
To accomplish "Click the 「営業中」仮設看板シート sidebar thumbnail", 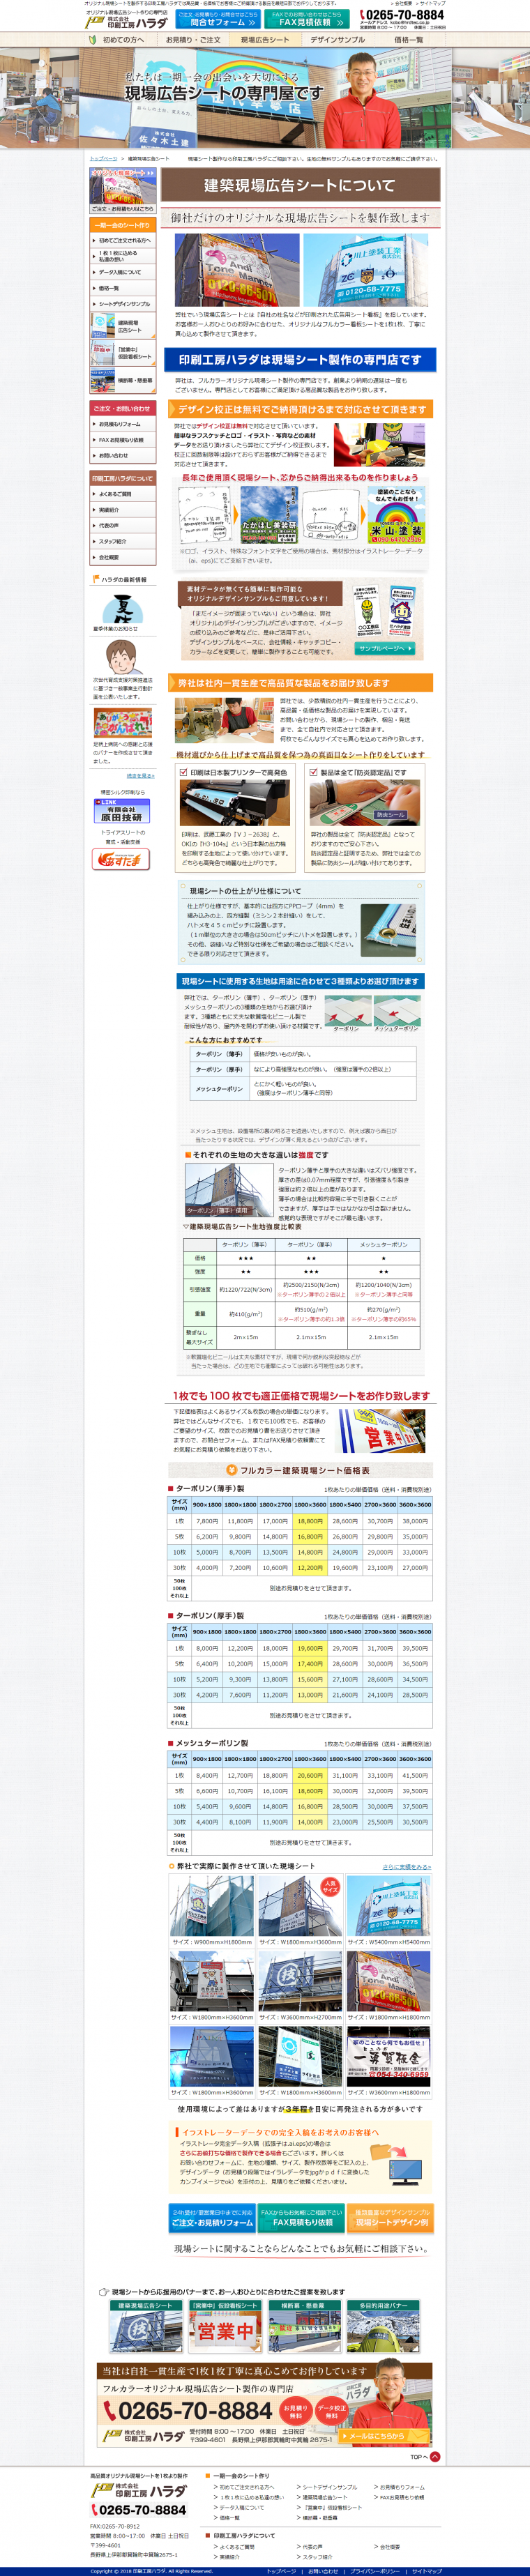I will point(122,353).
